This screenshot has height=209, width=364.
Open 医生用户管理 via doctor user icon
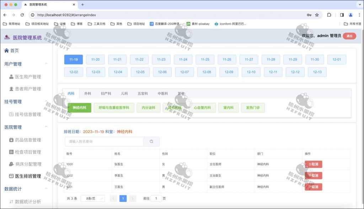click(11, 76)
